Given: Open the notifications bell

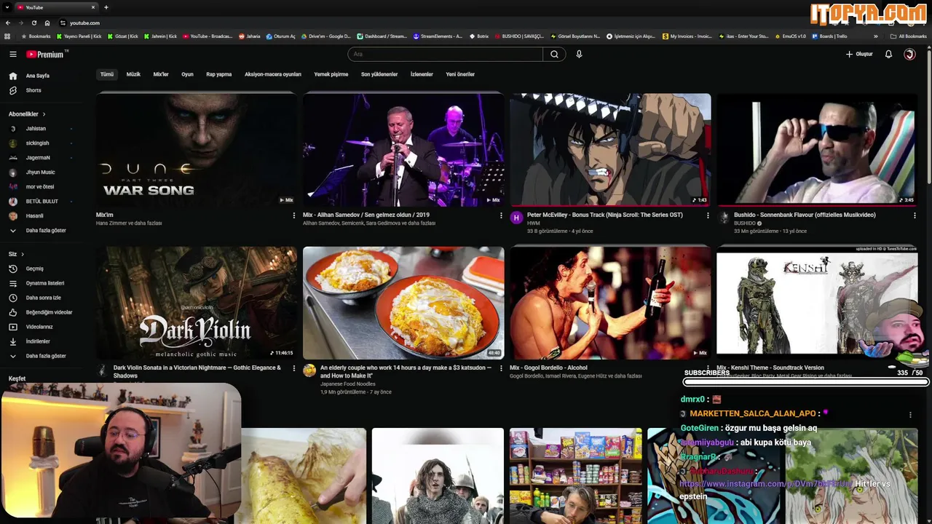Looking at the screenshot, I should [888, 54].
